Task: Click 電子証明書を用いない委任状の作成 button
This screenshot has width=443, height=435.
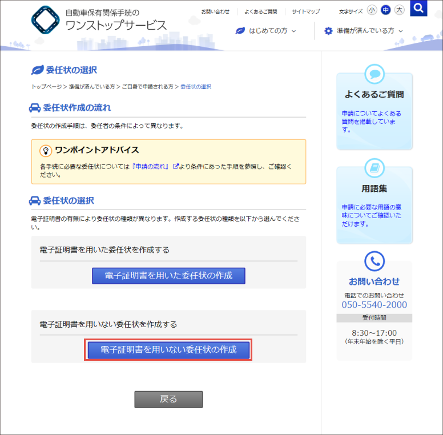Action: [168, 349]
